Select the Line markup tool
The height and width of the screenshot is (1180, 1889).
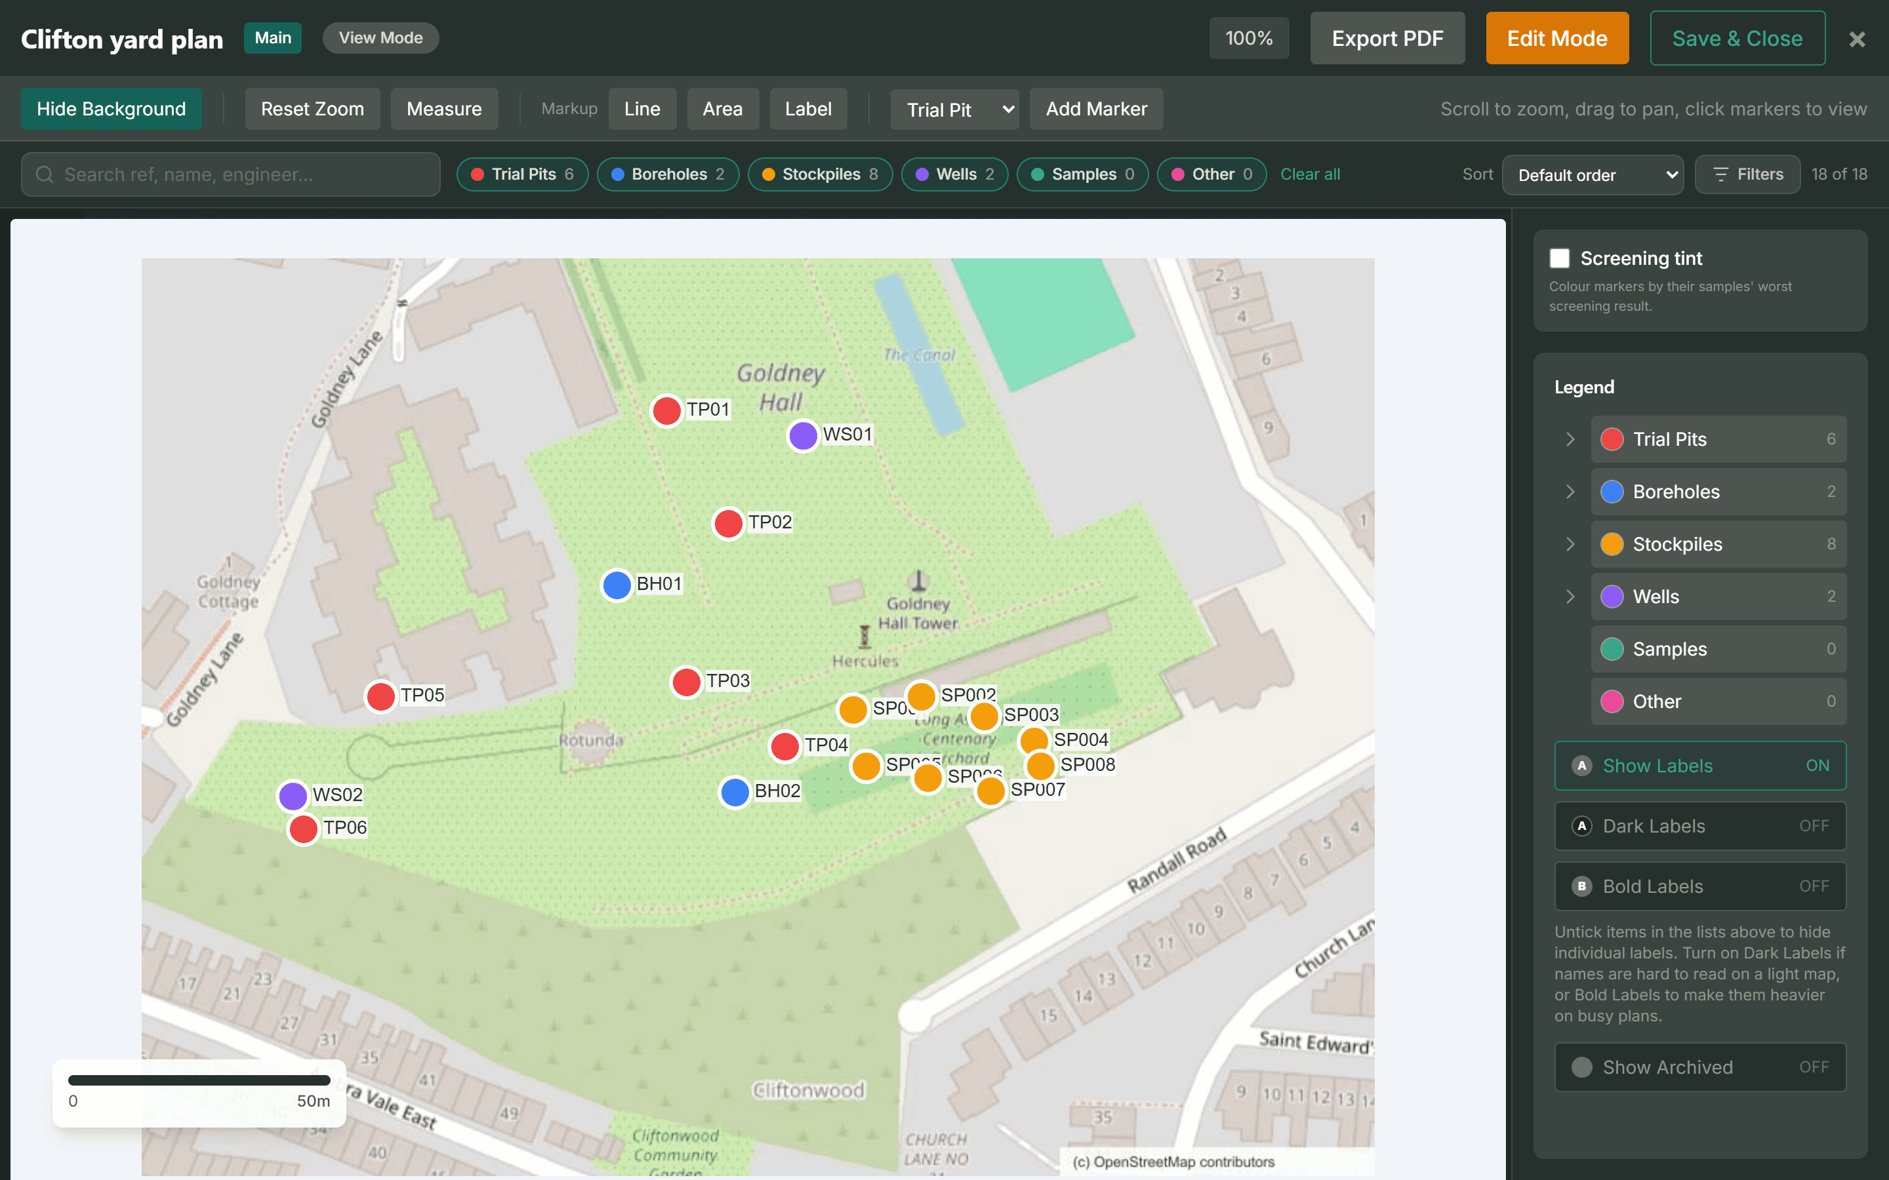pos(642,109)
